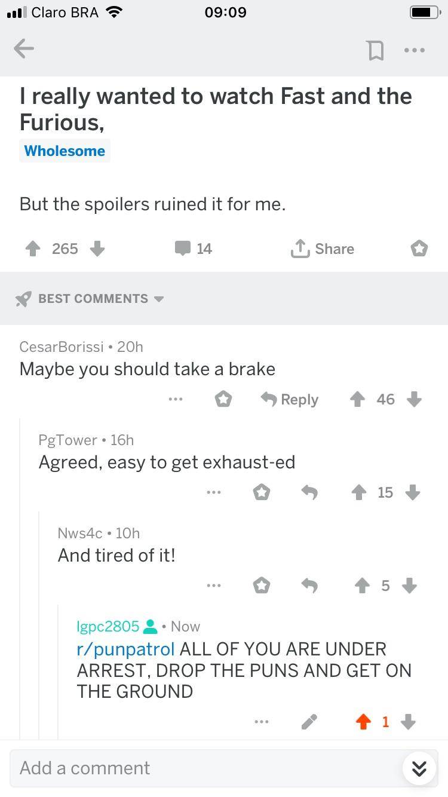Jump to next comment with double-chevron button
The image size is (448, 797).
(x=419, y=769)
